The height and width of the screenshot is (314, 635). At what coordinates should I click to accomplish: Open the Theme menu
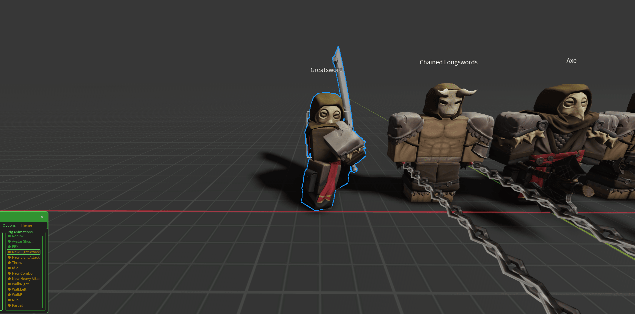point(26,225)
